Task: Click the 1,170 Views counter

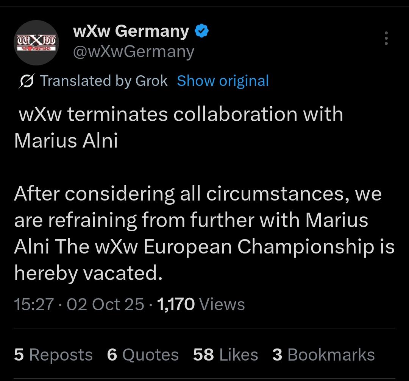Action: point(201,304)
